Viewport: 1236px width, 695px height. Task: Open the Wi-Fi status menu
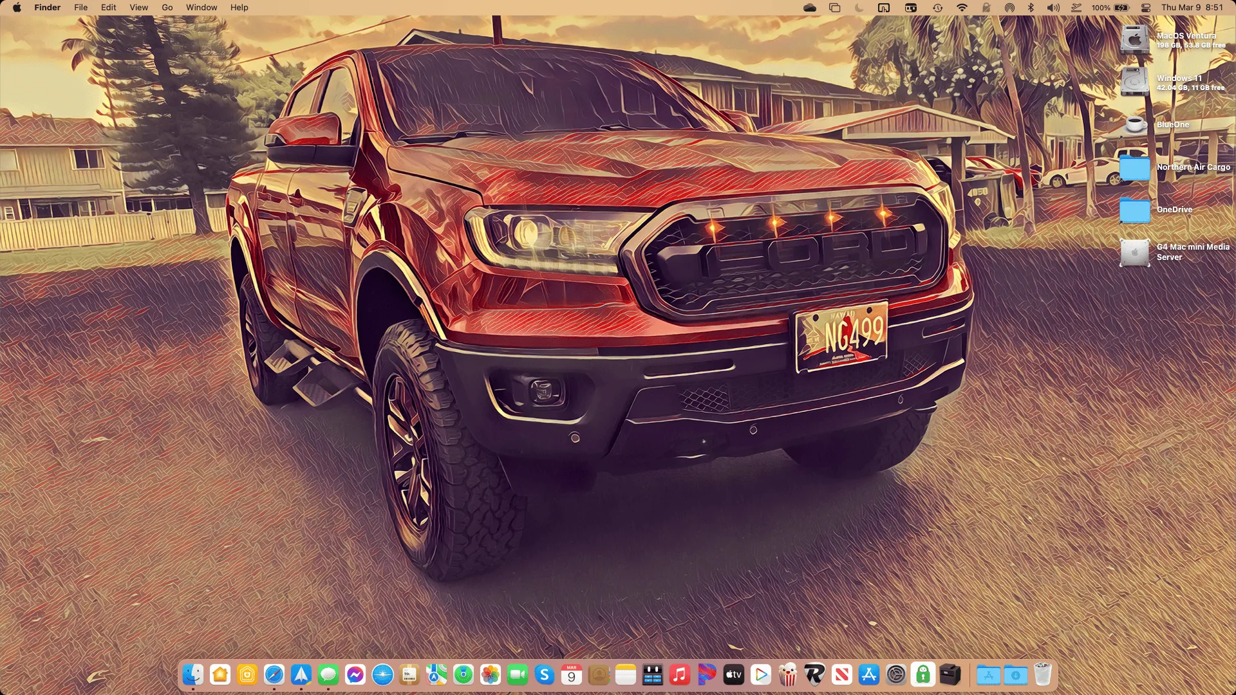click(x=962, y=8)
